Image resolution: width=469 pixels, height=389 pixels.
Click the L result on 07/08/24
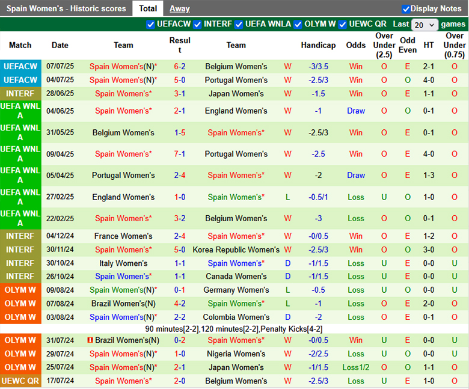pyautogui.click(x=288, y=304)
